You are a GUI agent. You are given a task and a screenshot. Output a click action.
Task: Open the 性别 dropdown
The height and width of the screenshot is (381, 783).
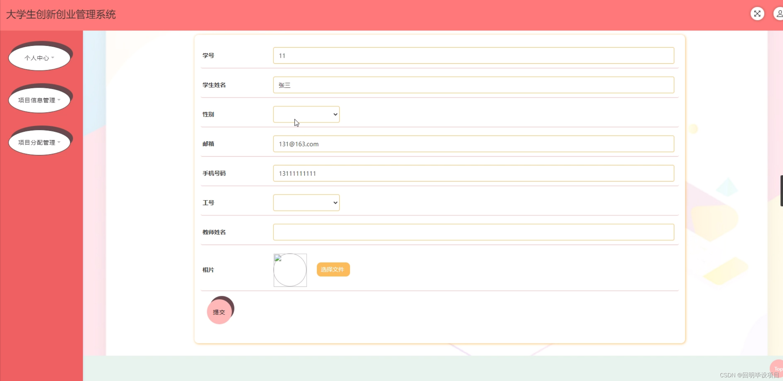306,114
